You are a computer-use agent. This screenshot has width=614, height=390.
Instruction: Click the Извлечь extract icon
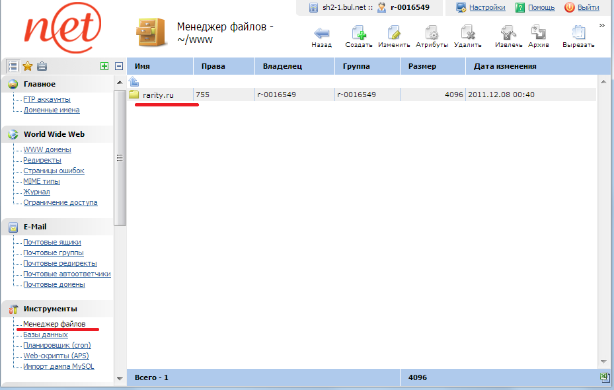[508, 33]
